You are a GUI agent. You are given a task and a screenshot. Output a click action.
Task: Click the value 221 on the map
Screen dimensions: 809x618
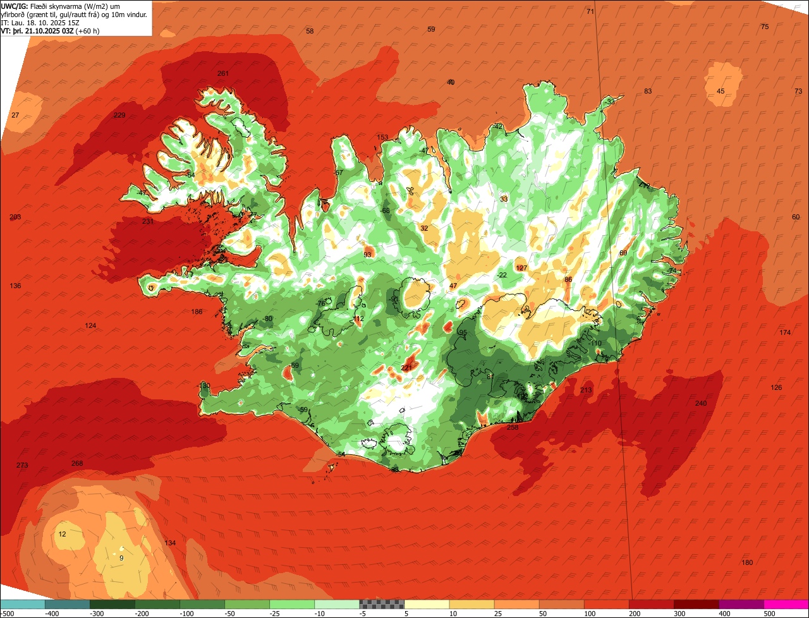coord(406,368)
